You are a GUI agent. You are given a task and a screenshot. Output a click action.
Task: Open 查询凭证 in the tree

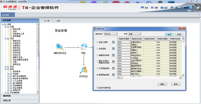17,50
